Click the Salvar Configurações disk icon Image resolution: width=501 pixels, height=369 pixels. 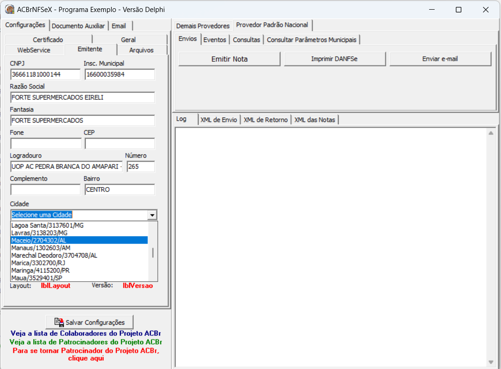click(59, 322)
